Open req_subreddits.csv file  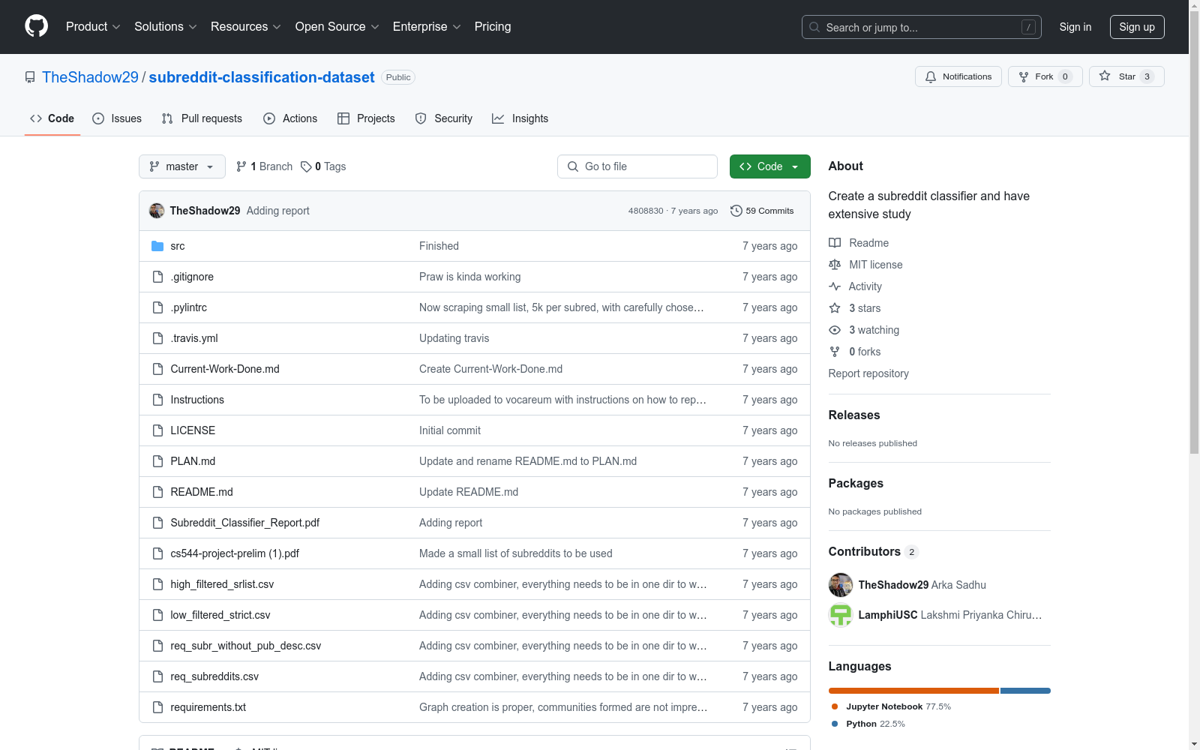click(x=214, y=676)
